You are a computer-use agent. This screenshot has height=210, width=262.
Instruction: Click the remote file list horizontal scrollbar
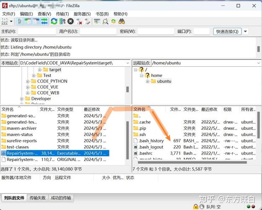192,162
